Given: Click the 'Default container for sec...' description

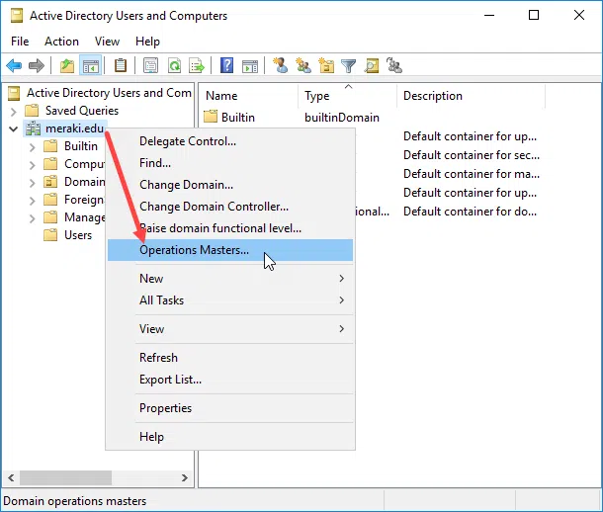Looking at the screenshot, I should (x=472, y=155).
